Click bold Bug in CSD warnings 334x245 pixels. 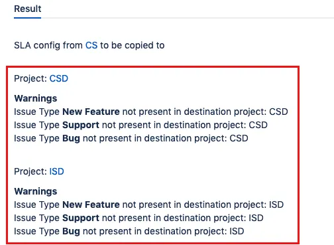(x=71, y=138)
